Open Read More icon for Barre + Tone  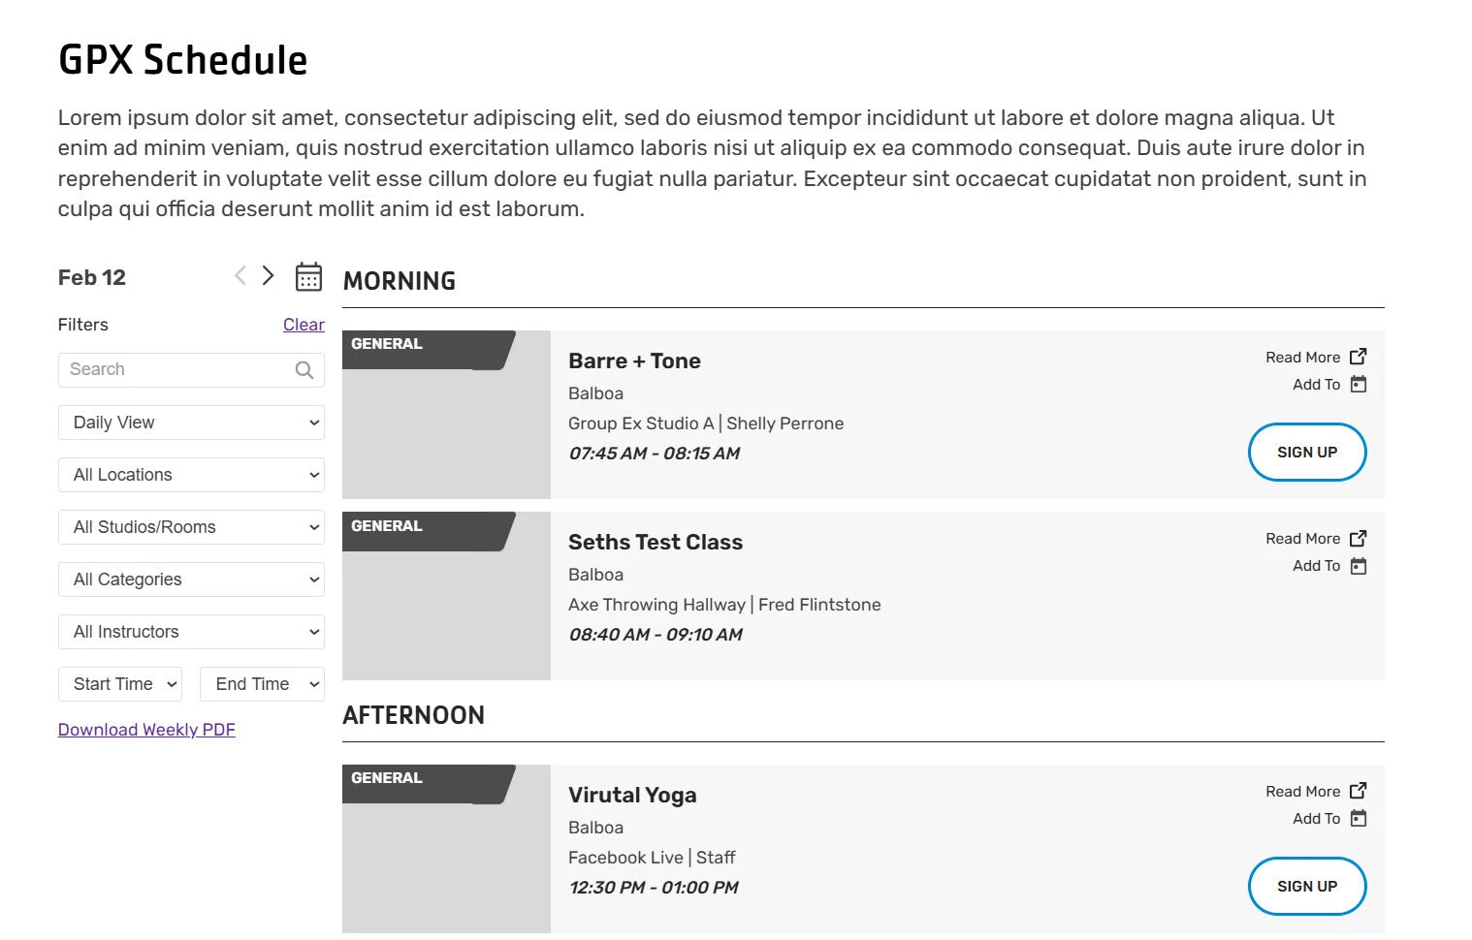1359,357
